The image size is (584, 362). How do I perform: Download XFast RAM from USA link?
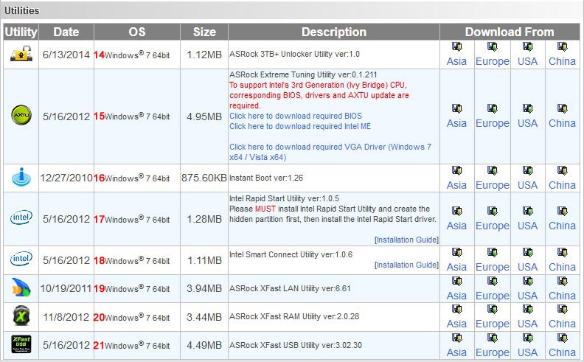527,324
